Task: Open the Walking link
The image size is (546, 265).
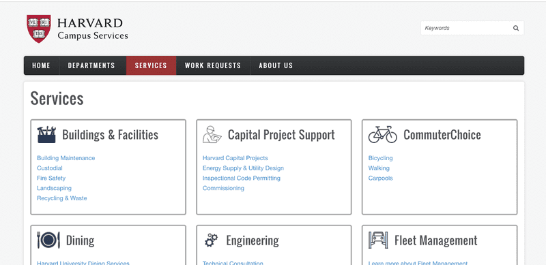Action: click(x=379, y=168)
